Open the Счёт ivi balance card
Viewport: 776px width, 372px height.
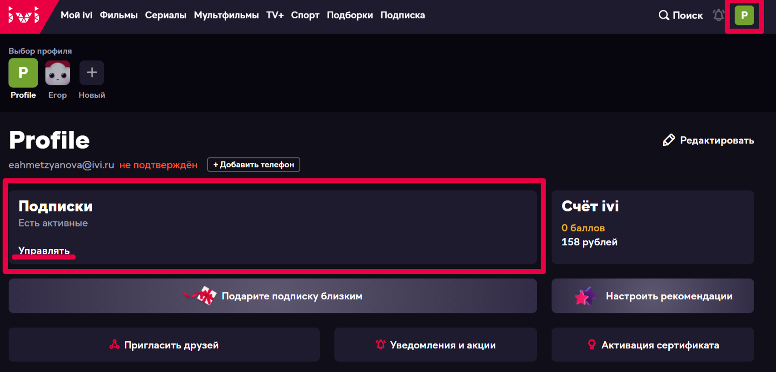tap(652, 227)
